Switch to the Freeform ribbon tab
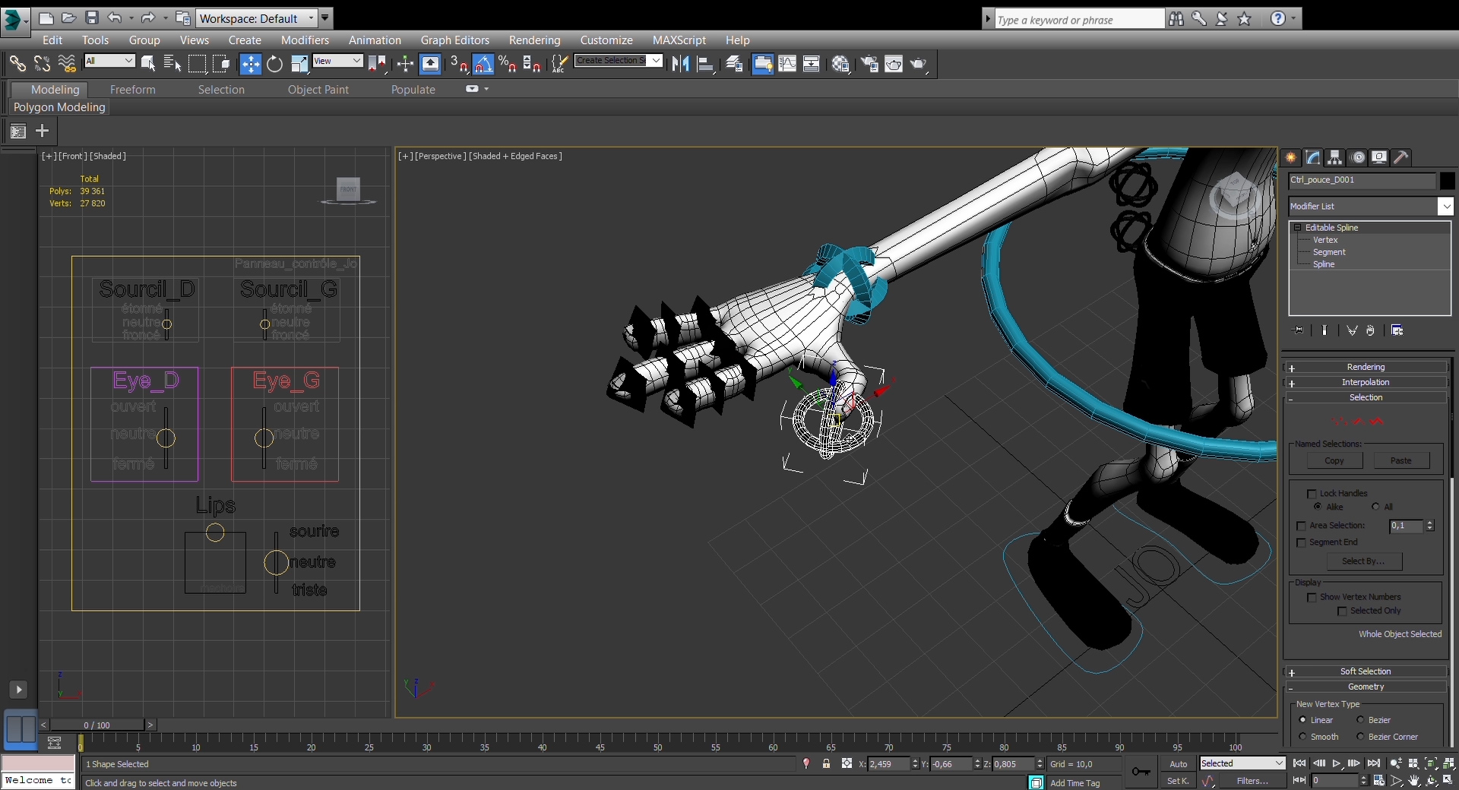This screenshot has width=1459, height=790. pyautogui.click(x=132, y=90)
